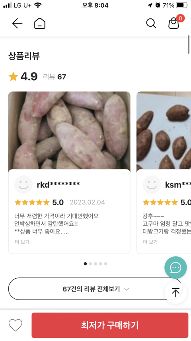The image size is (191, 341).
Task: Jump to top with up-arrow button
Action: click(175, 293)
